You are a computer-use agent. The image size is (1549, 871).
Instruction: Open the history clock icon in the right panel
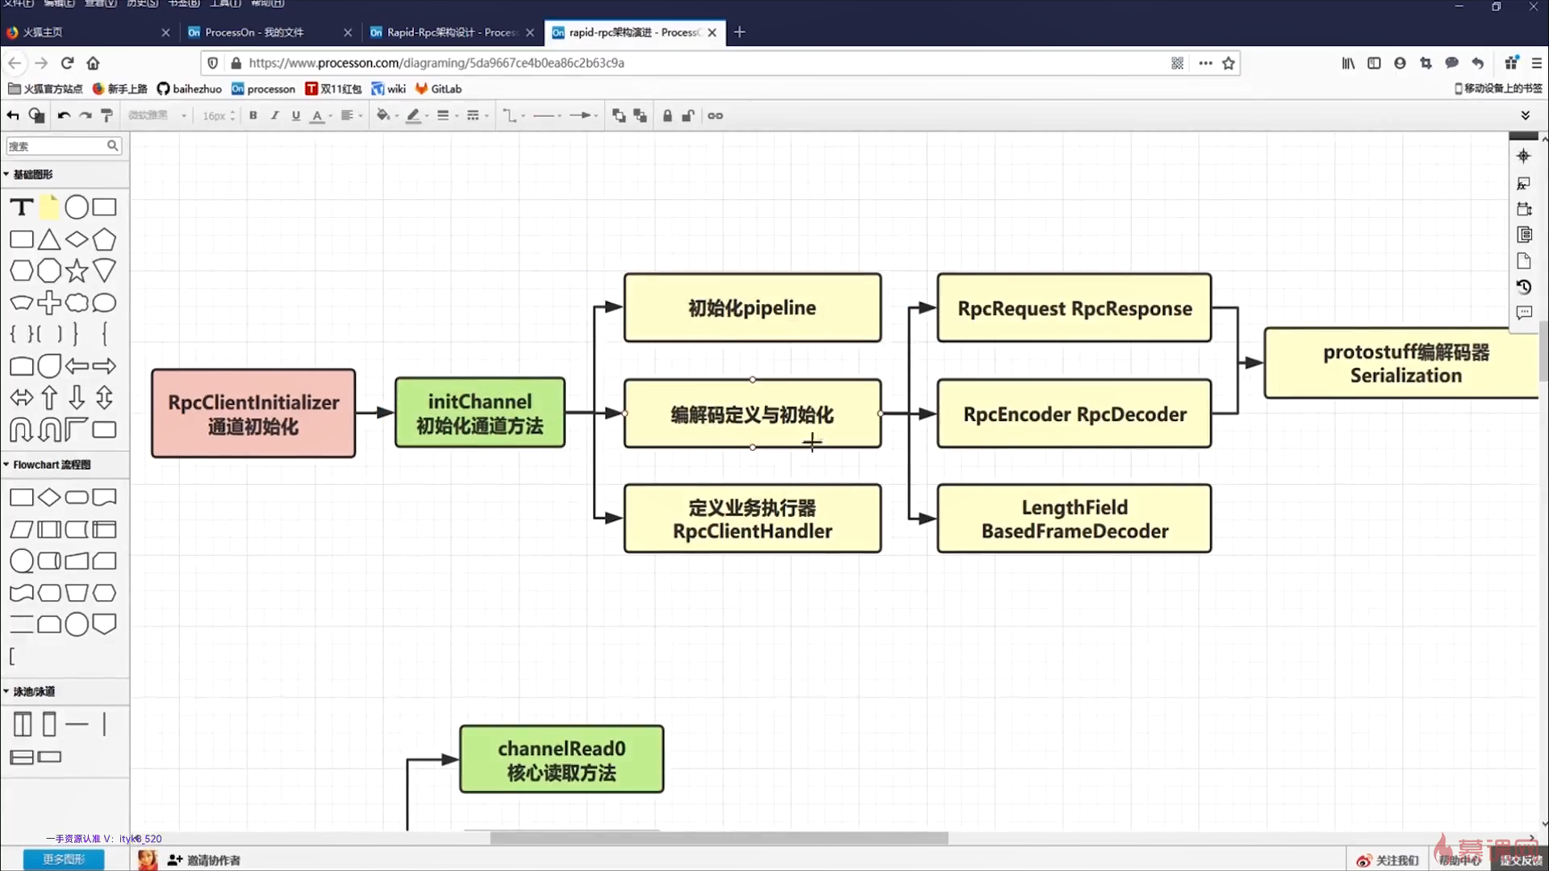tap(1523, 286)
